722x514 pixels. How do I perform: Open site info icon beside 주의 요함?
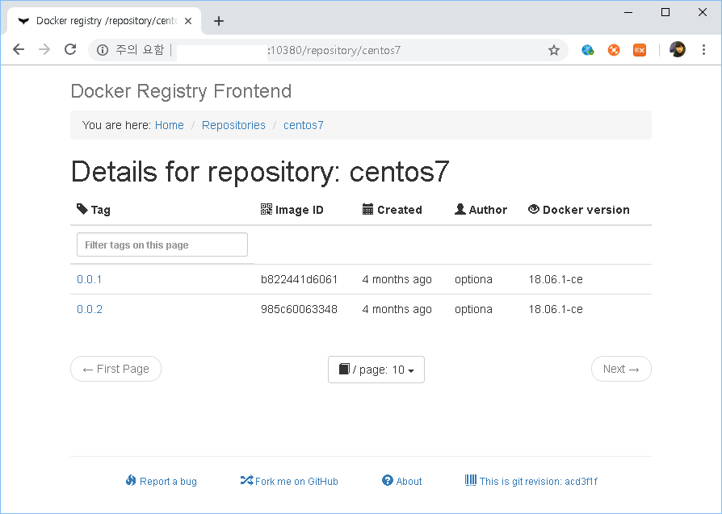[103, 50]
